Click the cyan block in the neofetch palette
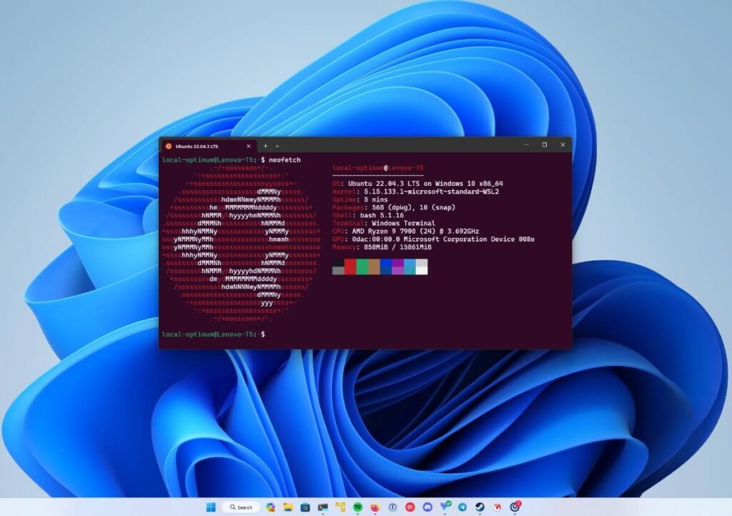The width and height of the screenshot is (732, 516). (x=410, y=267)
